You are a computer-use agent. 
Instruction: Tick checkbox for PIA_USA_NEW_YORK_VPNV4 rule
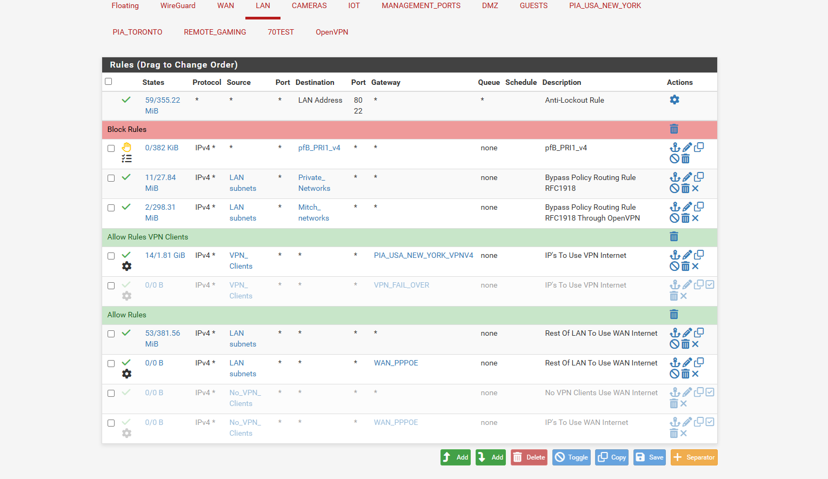pos(111,256)
